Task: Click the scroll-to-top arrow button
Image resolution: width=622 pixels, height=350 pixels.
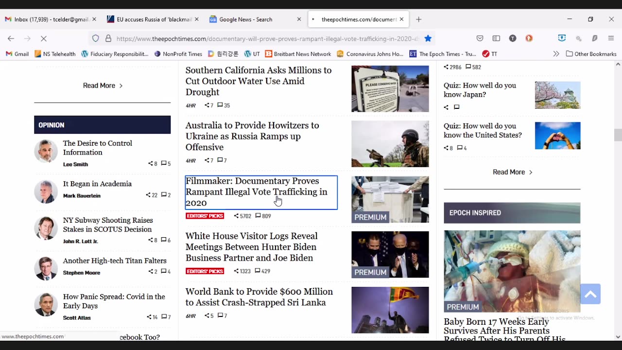Action: (x=590, y=294)
